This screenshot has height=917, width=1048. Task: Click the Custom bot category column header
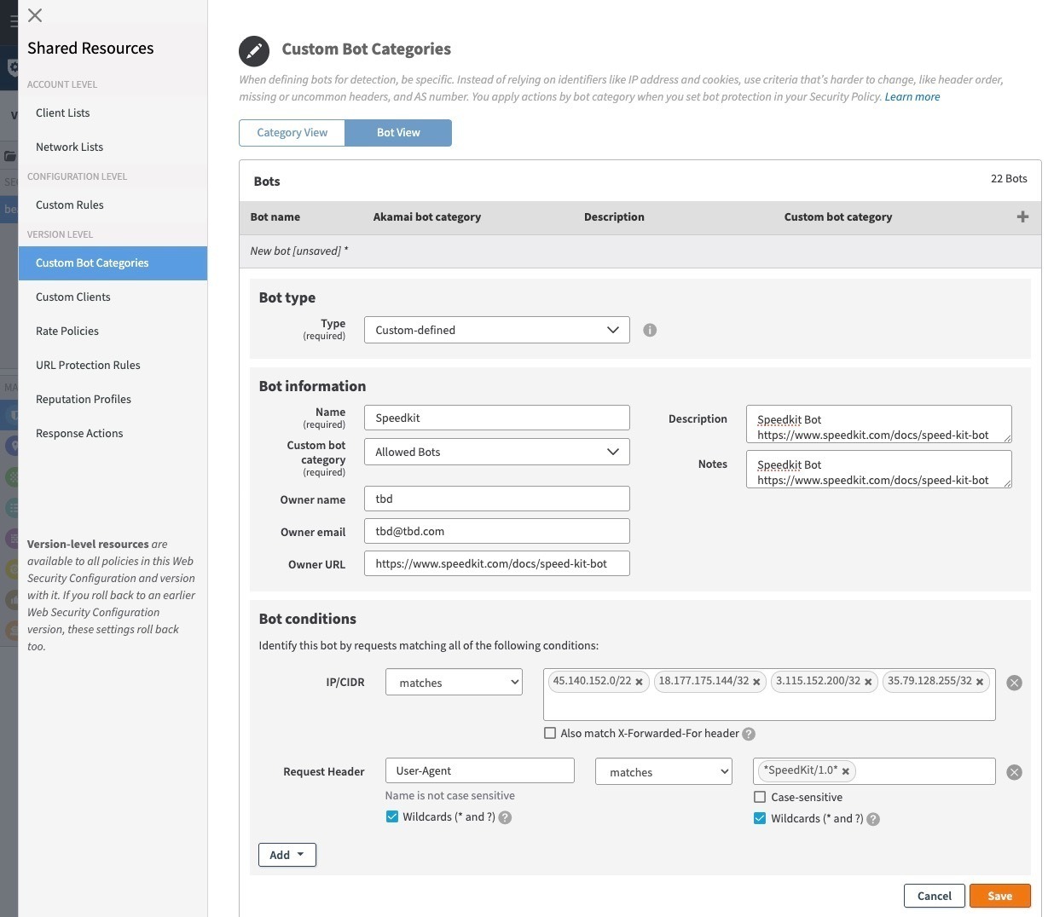click(x=837, y=216)
